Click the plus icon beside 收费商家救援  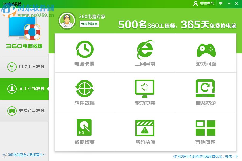point(12,111)
